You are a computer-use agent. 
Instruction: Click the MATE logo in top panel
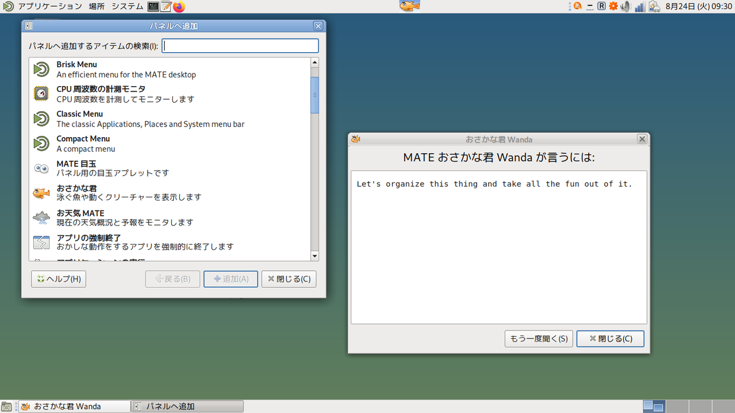pyautogui.click(x=7, y=6)
